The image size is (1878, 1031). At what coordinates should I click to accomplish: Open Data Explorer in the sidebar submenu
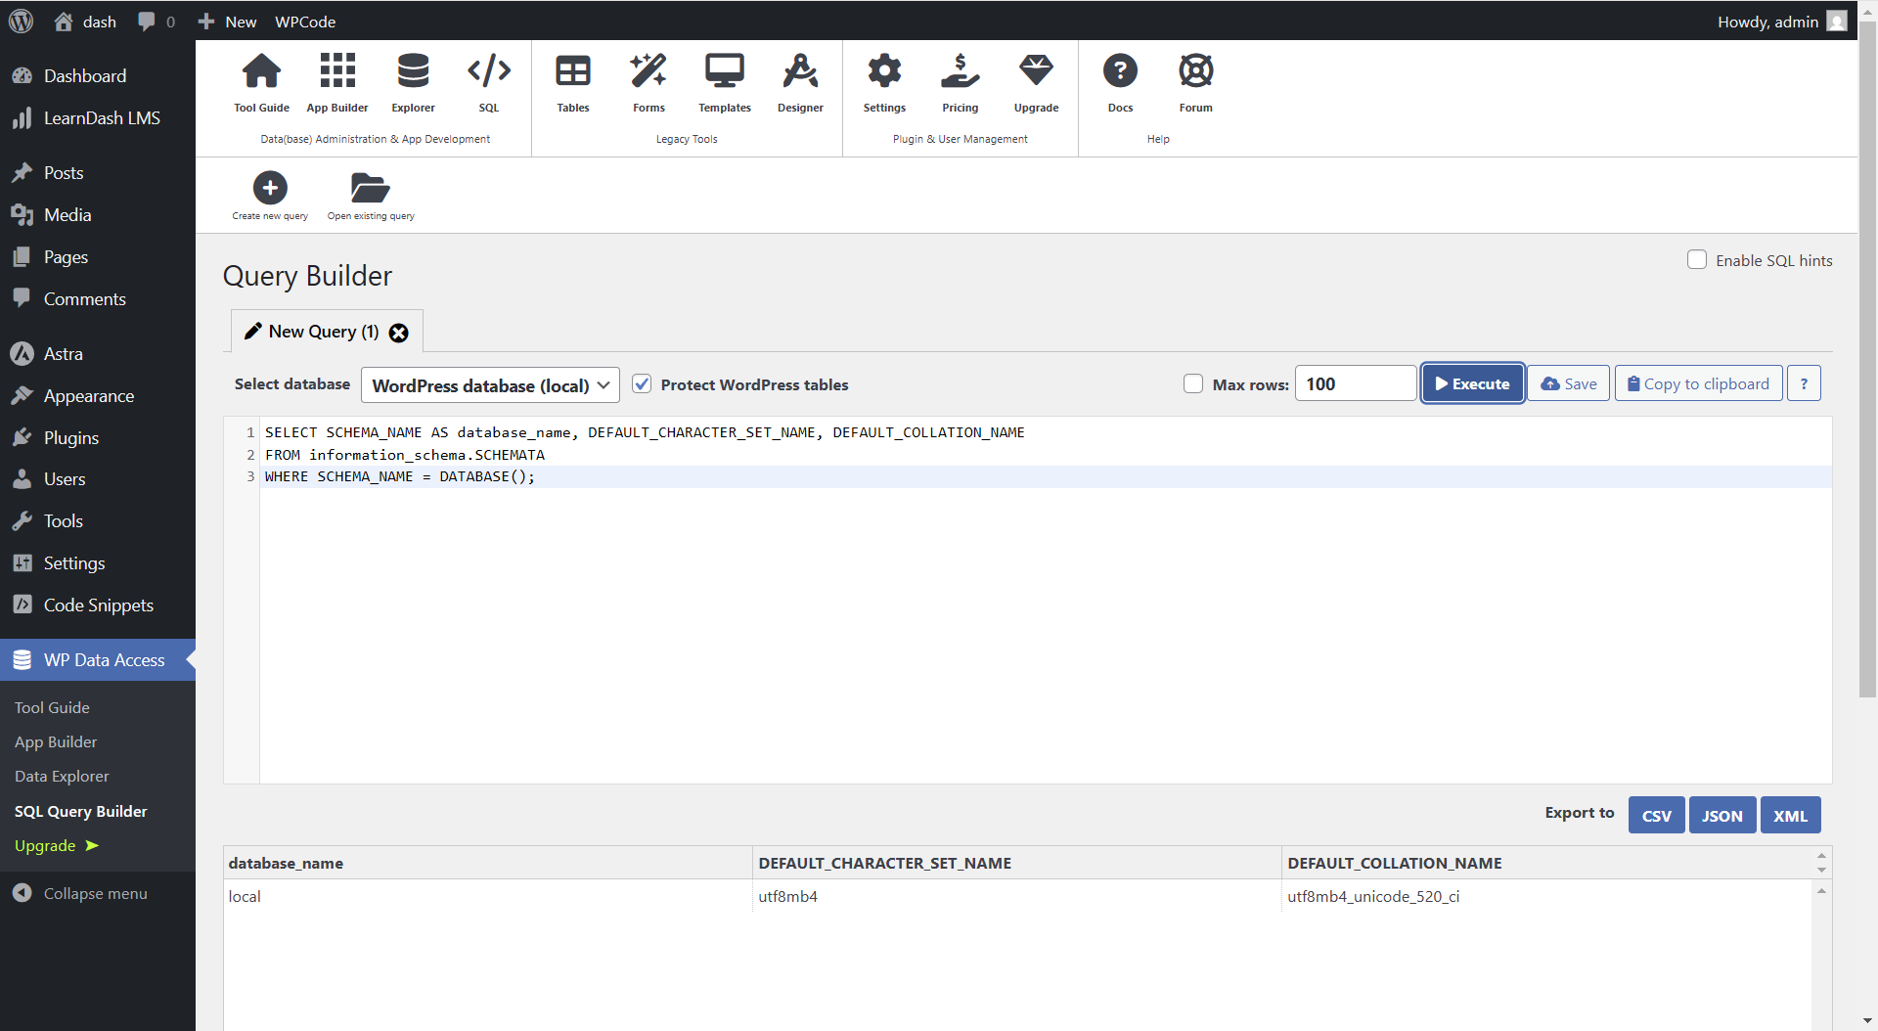pyautogui.click(x=62, y=776)
